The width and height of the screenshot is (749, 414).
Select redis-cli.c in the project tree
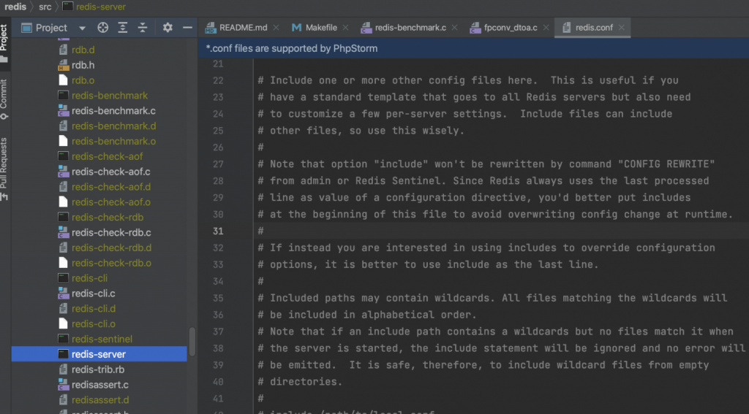pyautogui.click(x=94, y=294)
